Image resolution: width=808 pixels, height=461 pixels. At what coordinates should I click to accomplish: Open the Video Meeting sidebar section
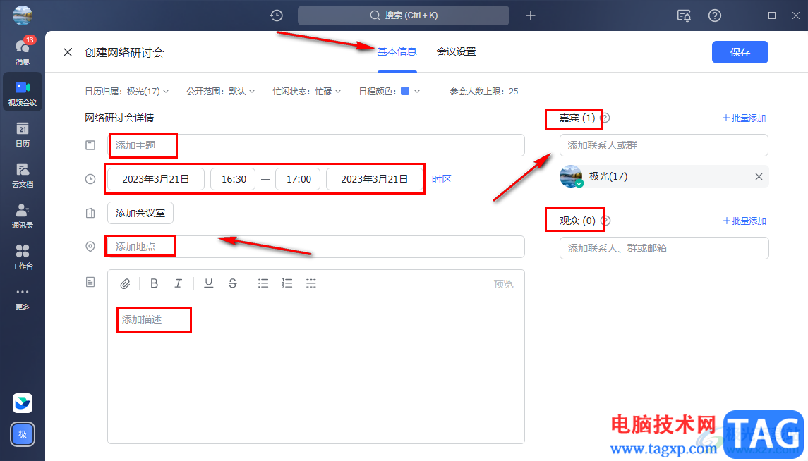[22, 92]
